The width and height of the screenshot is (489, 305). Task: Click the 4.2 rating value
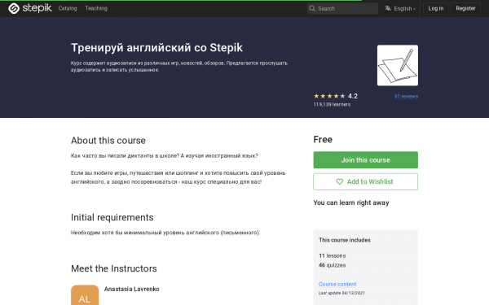353,96
